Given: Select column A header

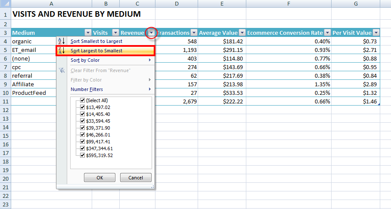Looking at the screenshot, I should (51, 3).
